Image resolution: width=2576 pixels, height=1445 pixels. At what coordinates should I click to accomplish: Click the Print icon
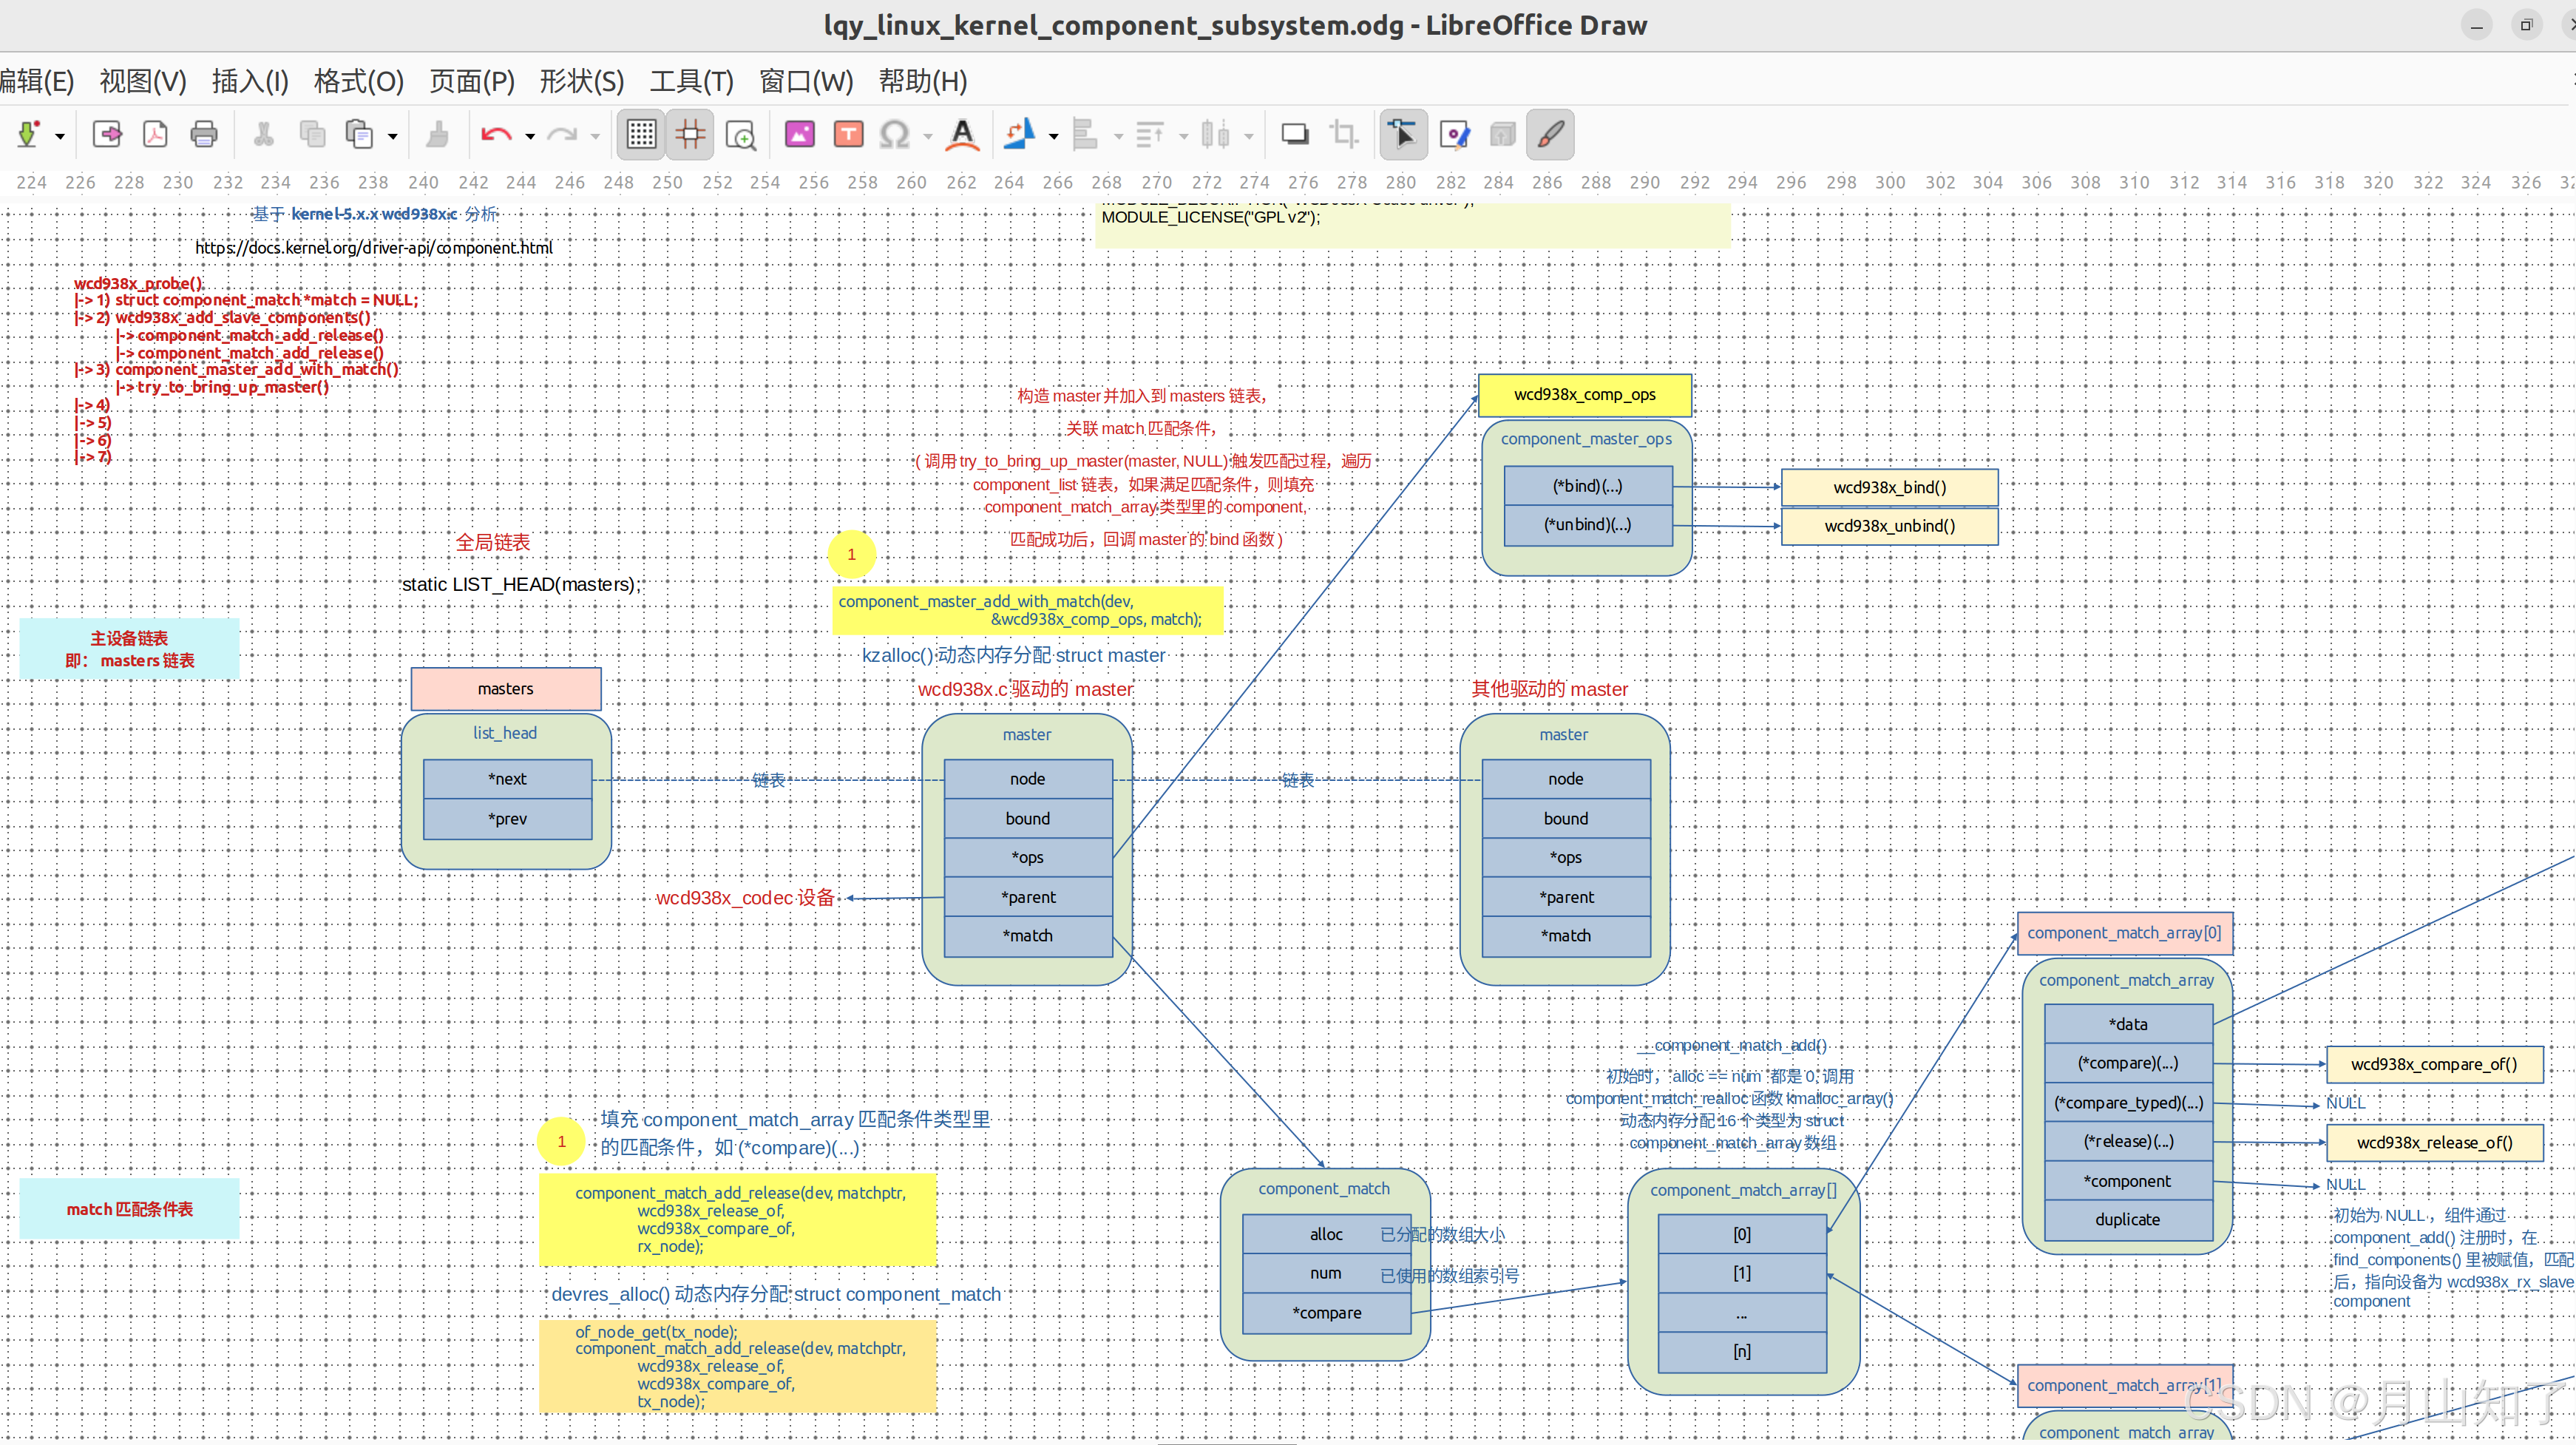click(204, 135)
